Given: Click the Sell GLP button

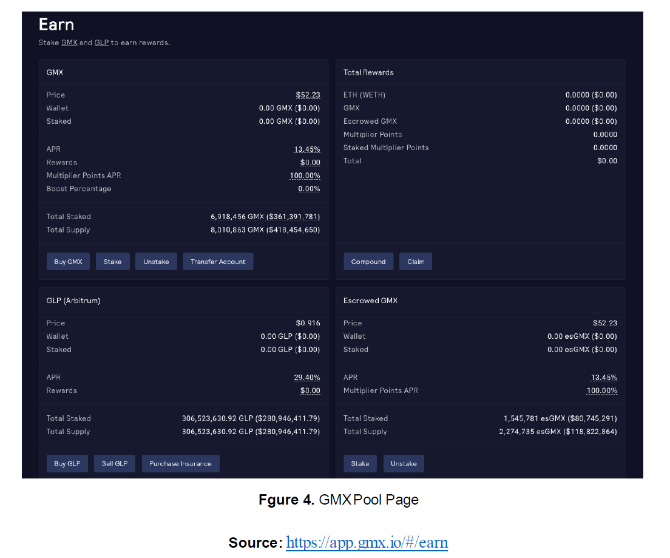Looking at the screenshot, I should 115,463.
